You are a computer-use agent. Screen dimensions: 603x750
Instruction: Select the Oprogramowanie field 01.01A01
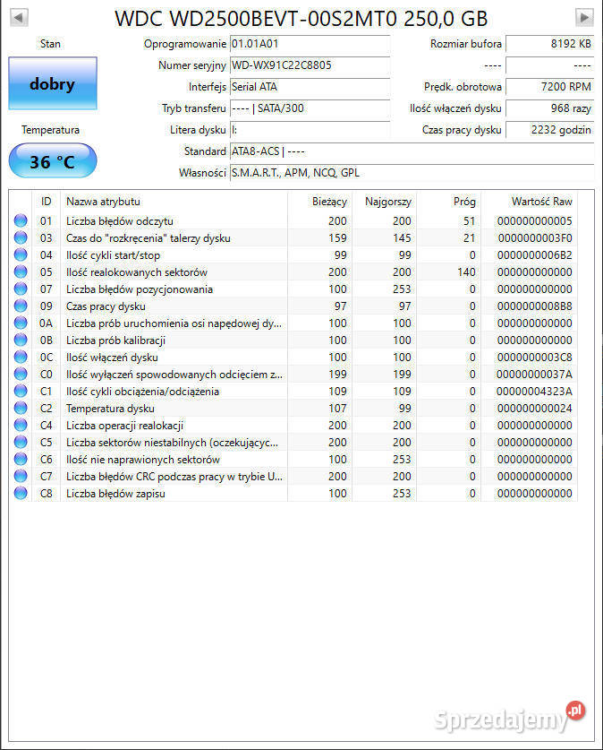(310, 44)
